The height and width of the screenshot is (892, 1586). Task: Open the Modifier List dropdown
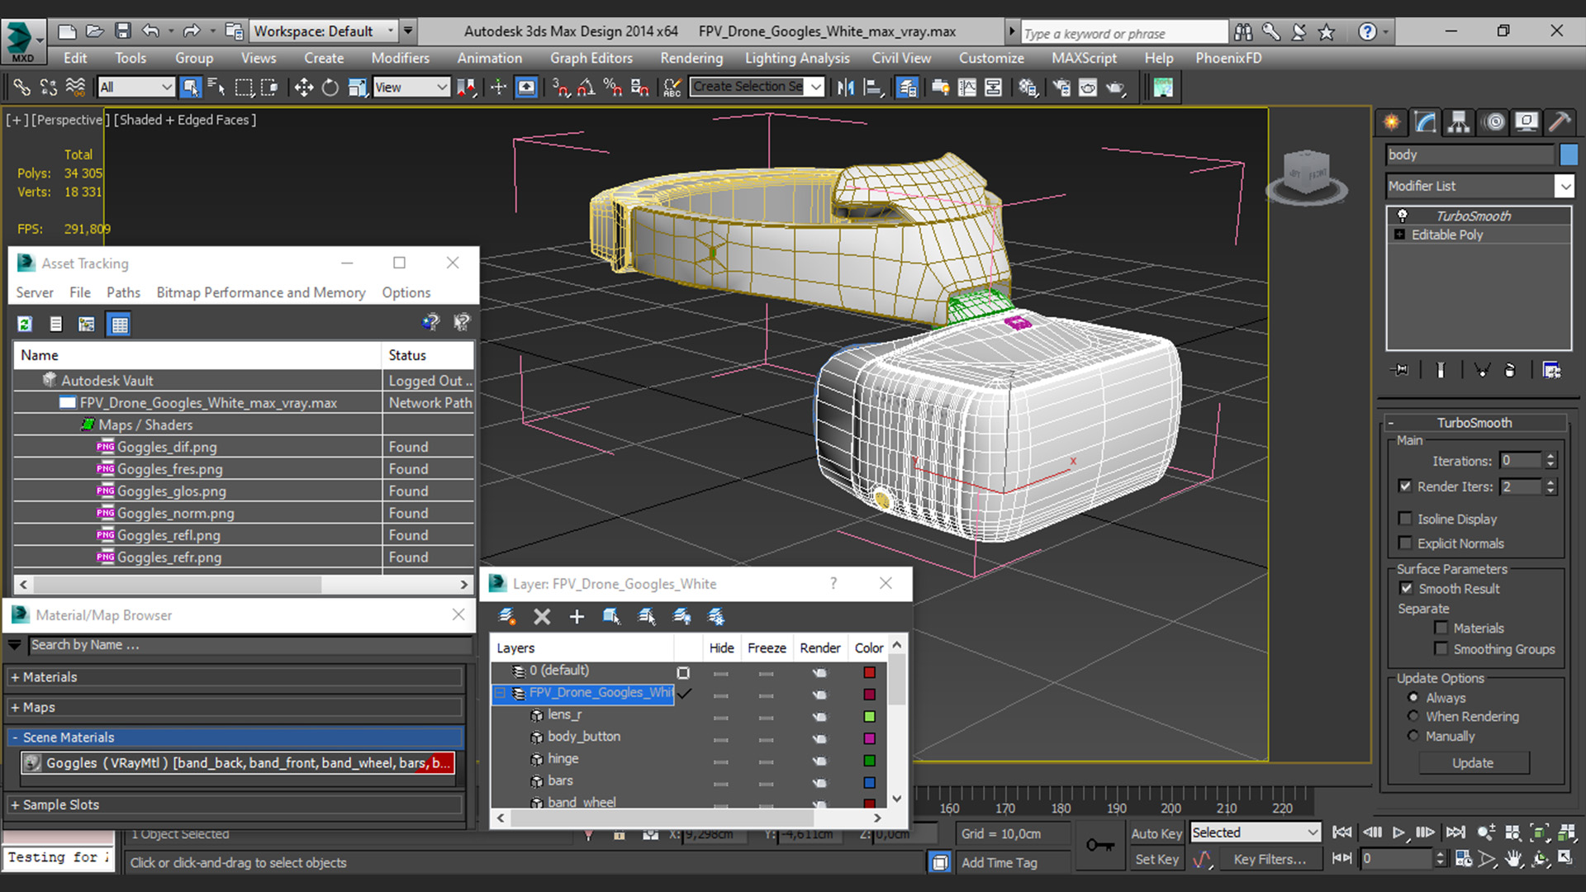[x=1564, y=186]
